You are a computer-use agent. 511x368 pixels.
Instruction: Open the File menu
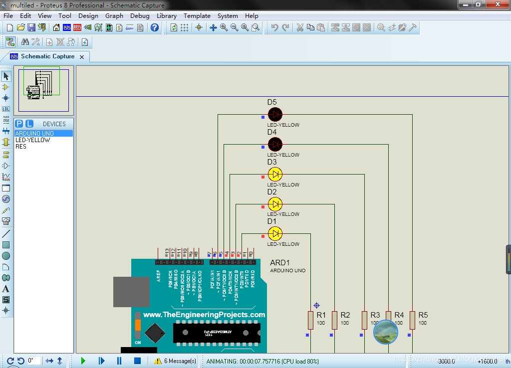(x=8, y=15)
